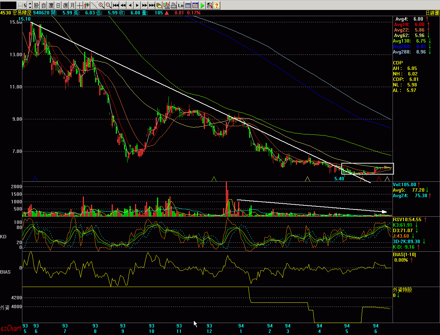440x335 pixels.
Task: Click the 日線圖 chart type label
Action: [x=432, y=13]
